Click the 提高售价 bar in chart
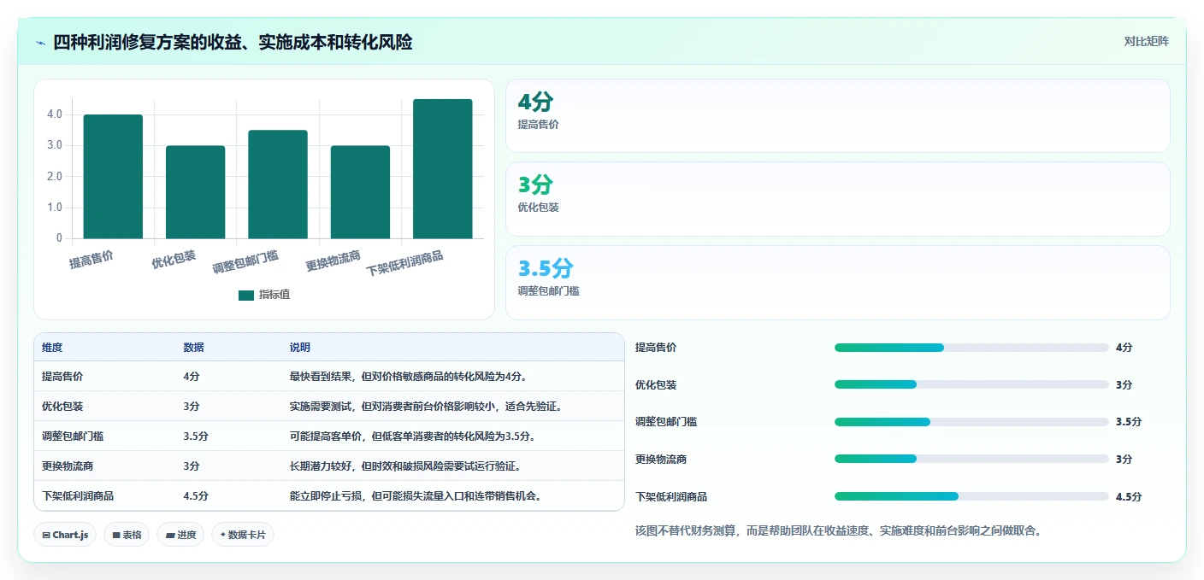This screenshot has height=580, width=1204. click(113, 177)
